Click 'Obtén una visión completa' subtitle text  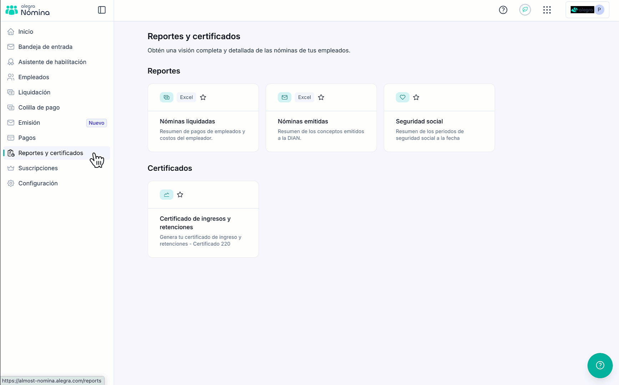coord(249,51)
